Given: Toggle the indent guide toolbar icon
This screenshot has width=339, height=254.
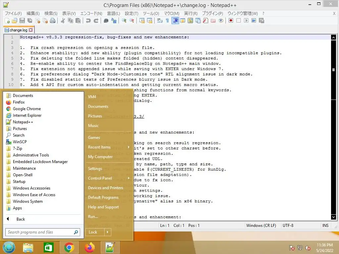Looking at the screenshot, I should coord(175,21).
